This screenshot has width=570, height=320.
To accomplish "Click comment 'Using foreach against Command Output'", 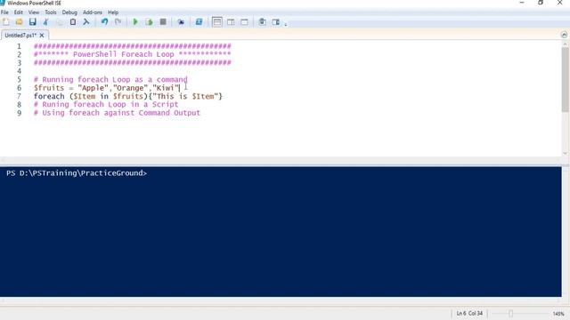I will tap(117, 113).
